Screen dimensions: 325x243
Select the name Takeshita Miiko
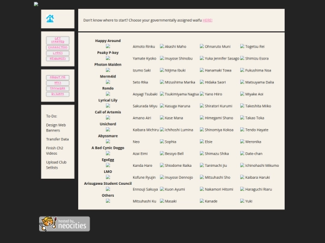coord(258,106)
